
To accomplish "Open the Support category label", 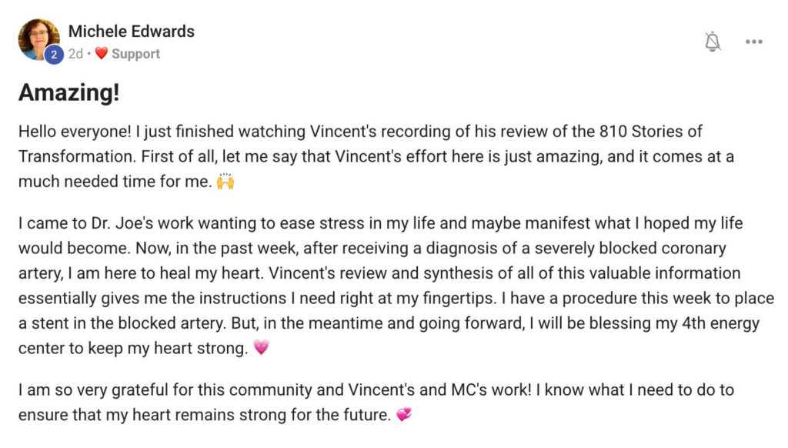I will click(x=135, y=54).
